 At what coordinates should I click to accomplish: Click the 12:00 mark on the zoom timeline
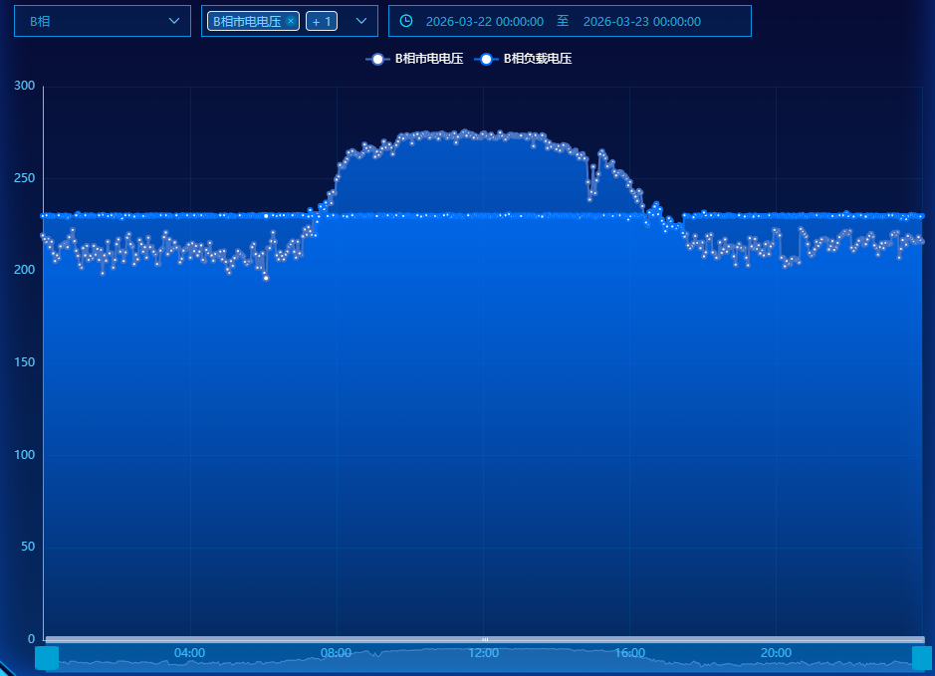click(484, 653)
